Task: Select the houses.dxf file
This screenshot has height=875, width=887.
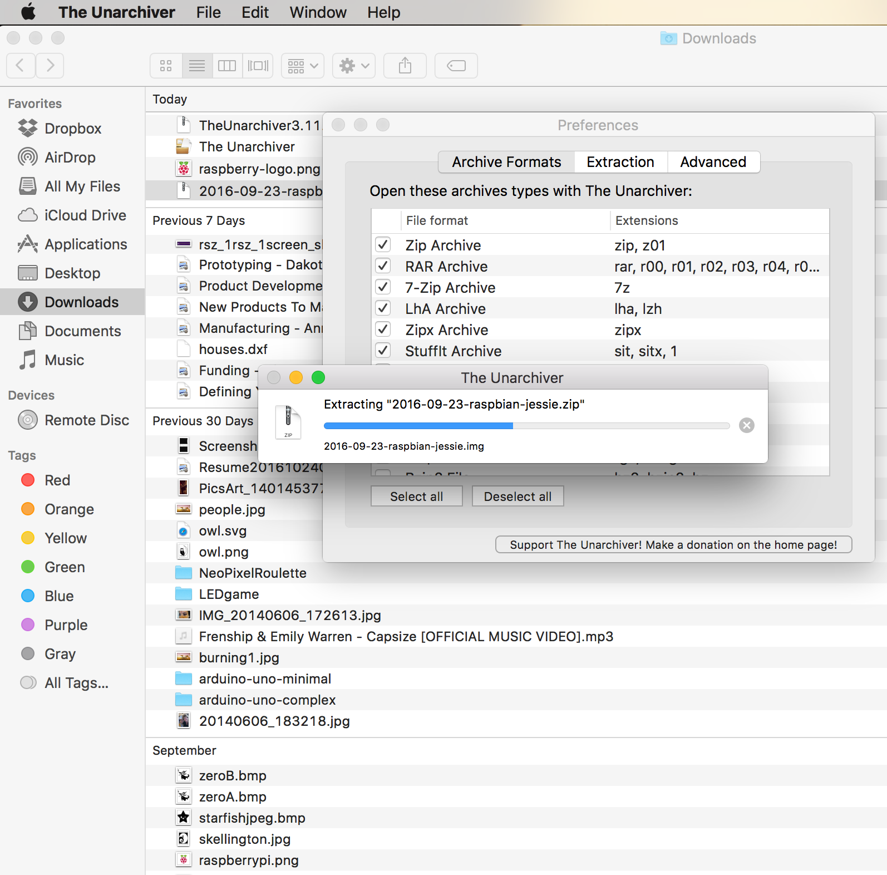Action: (x=234, y=350)
